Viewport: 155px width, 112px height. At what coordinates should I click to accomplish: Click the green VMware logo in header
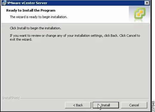tap(140, 13)
